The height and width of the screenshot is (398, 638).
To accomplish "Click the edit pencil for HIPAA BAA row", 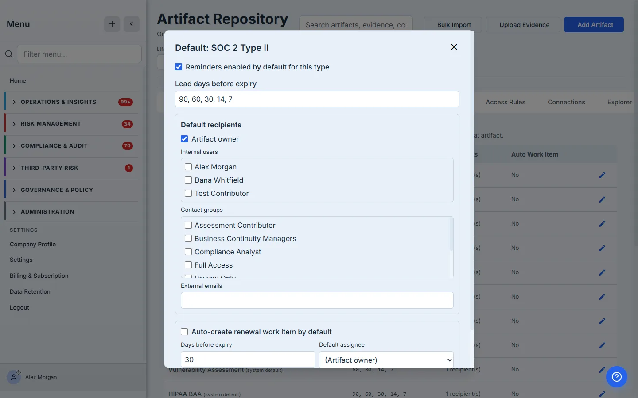I will click(x=602, y=394).
